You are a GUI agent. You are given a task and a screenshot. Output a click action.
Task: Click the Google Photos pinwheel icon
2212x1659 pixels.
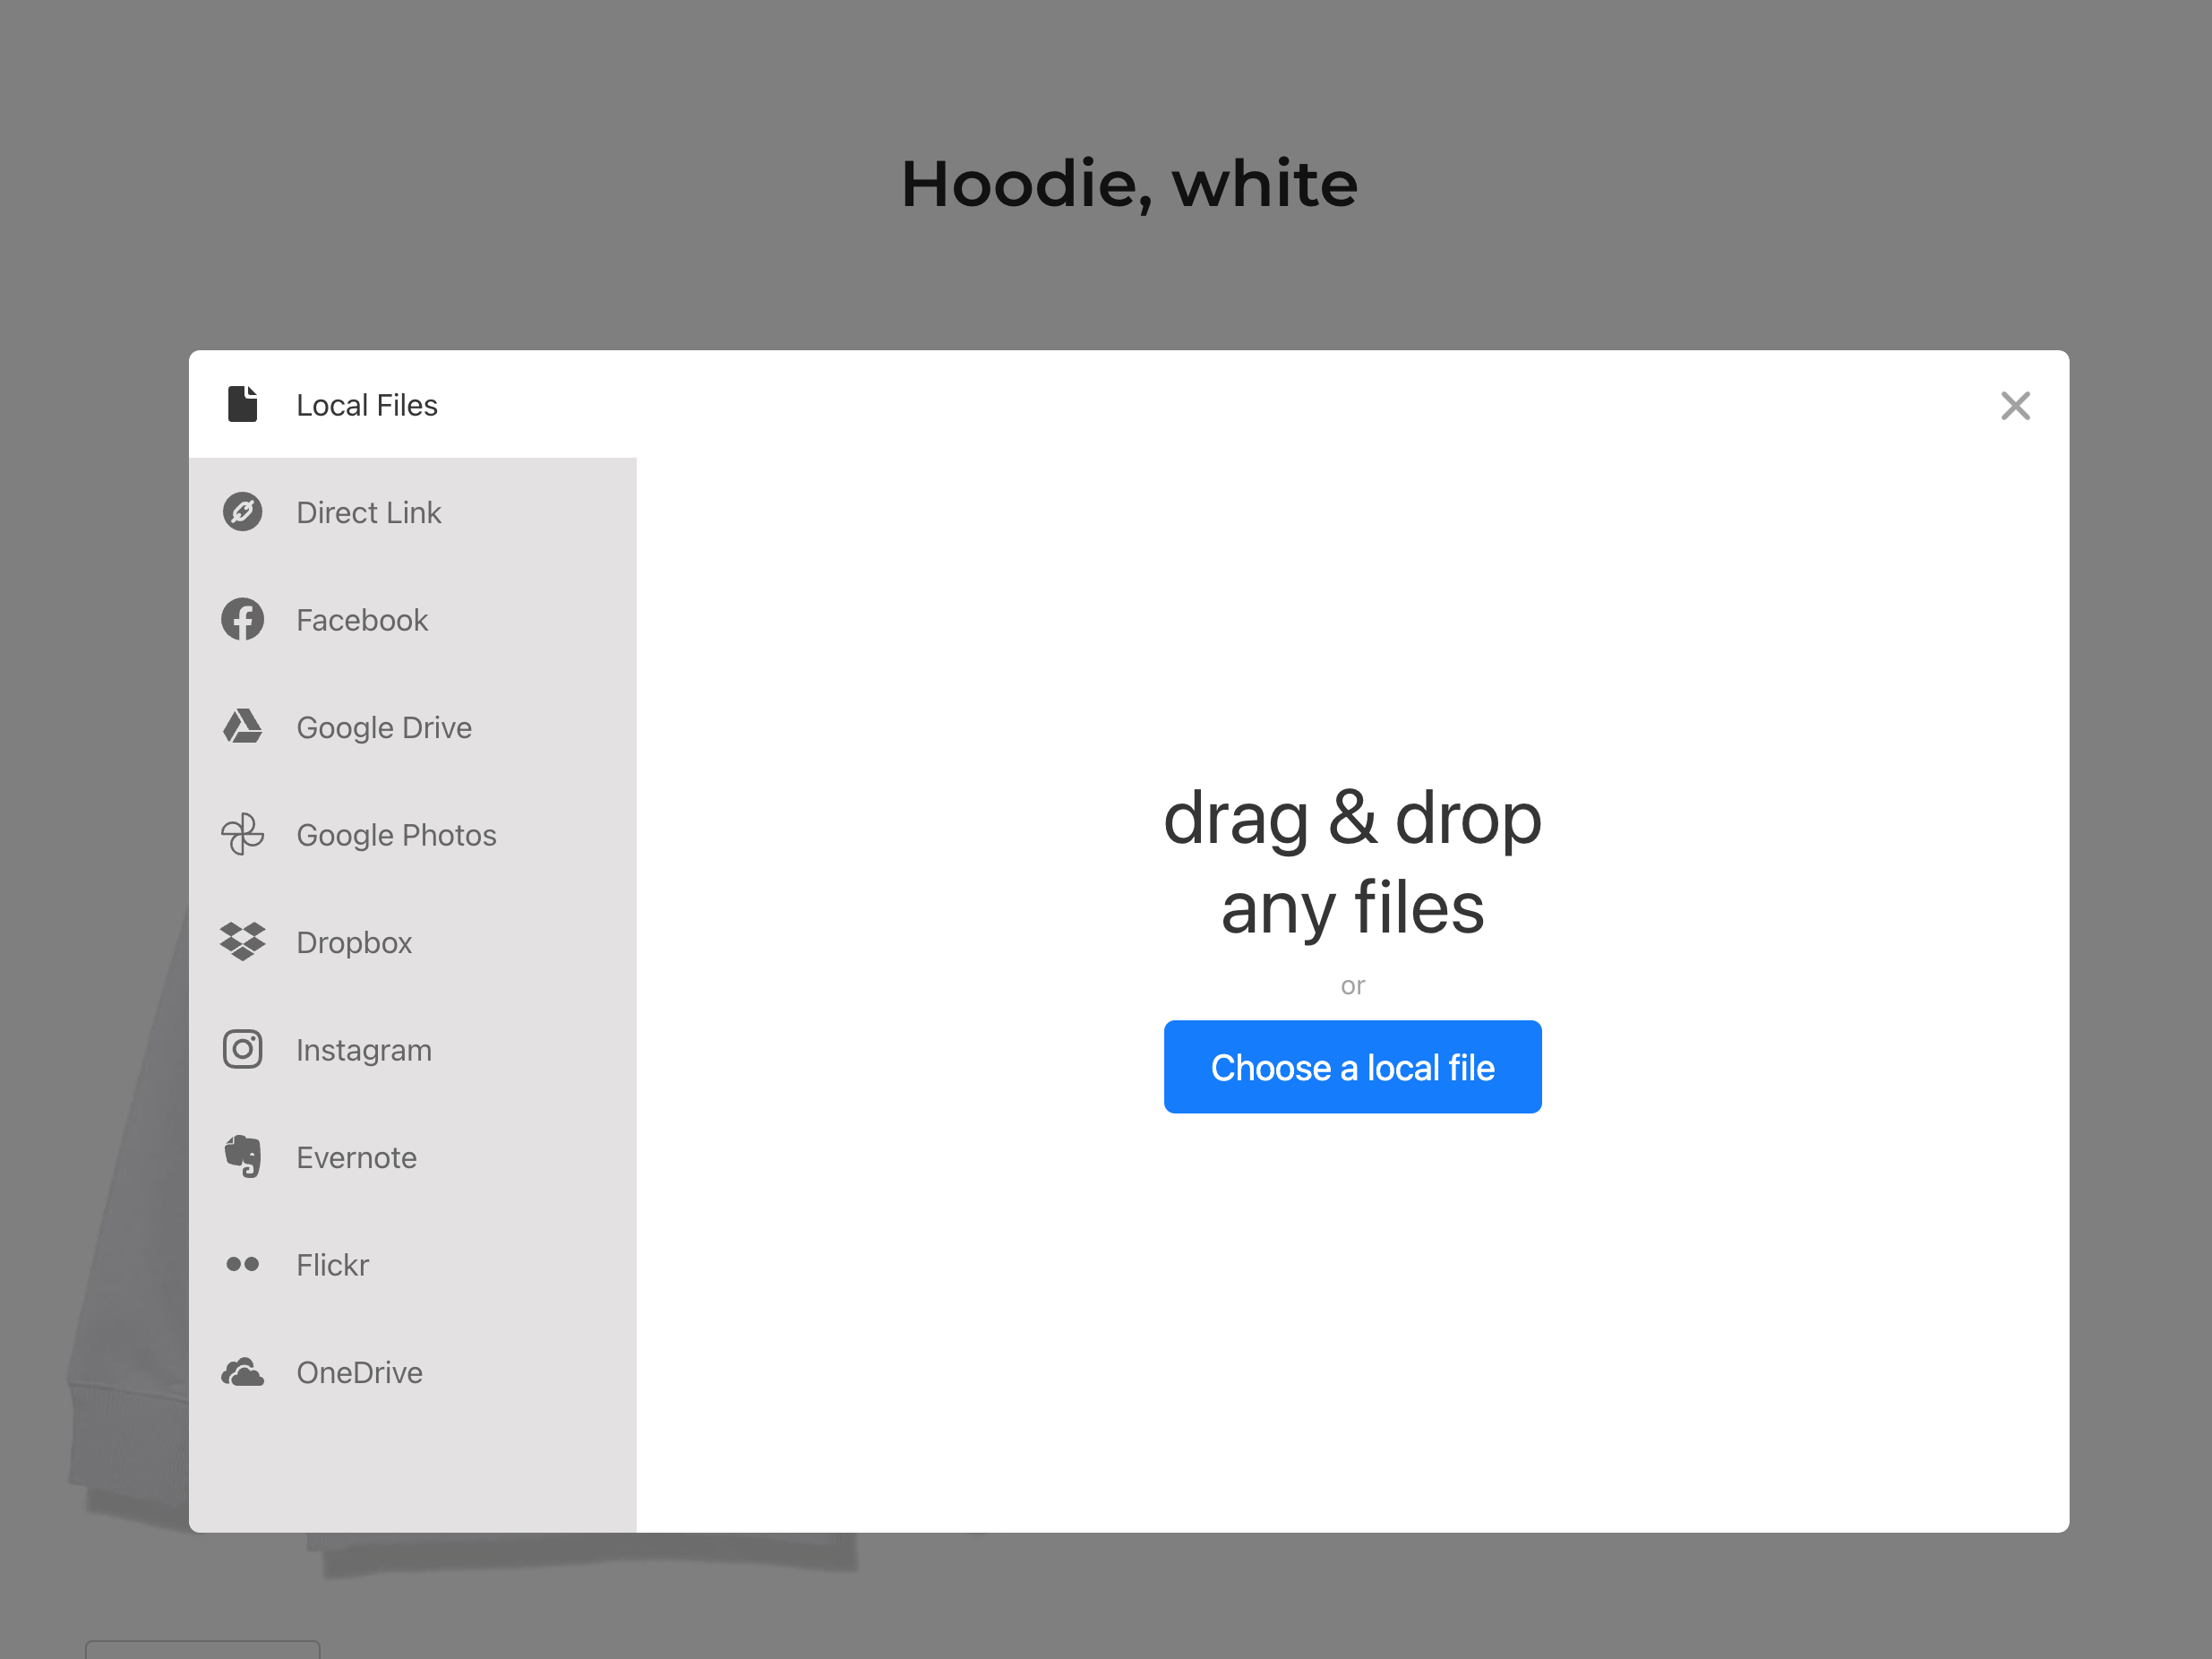[242, 834]
